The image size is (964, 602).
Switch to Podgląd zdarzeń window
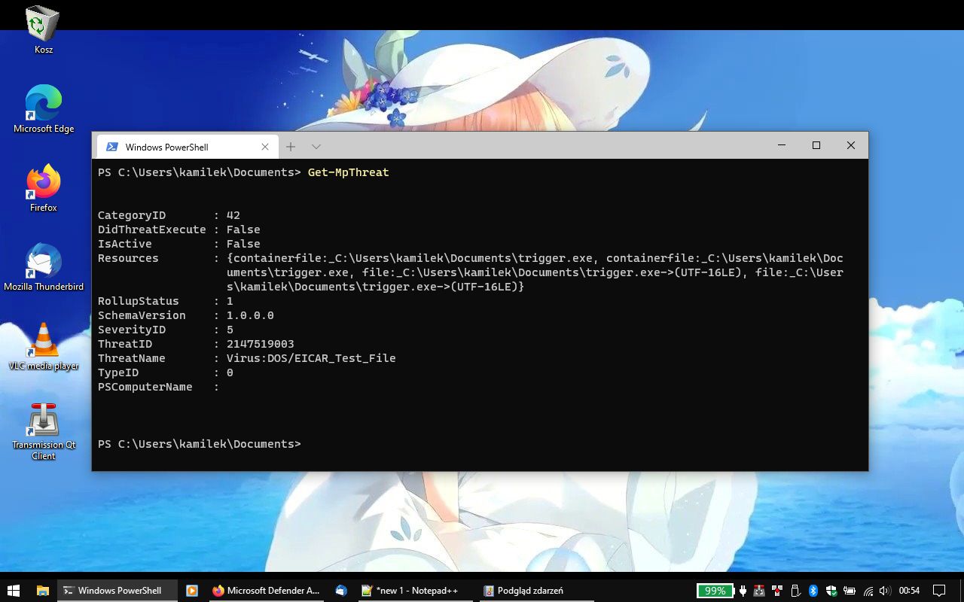pos(535,591)
